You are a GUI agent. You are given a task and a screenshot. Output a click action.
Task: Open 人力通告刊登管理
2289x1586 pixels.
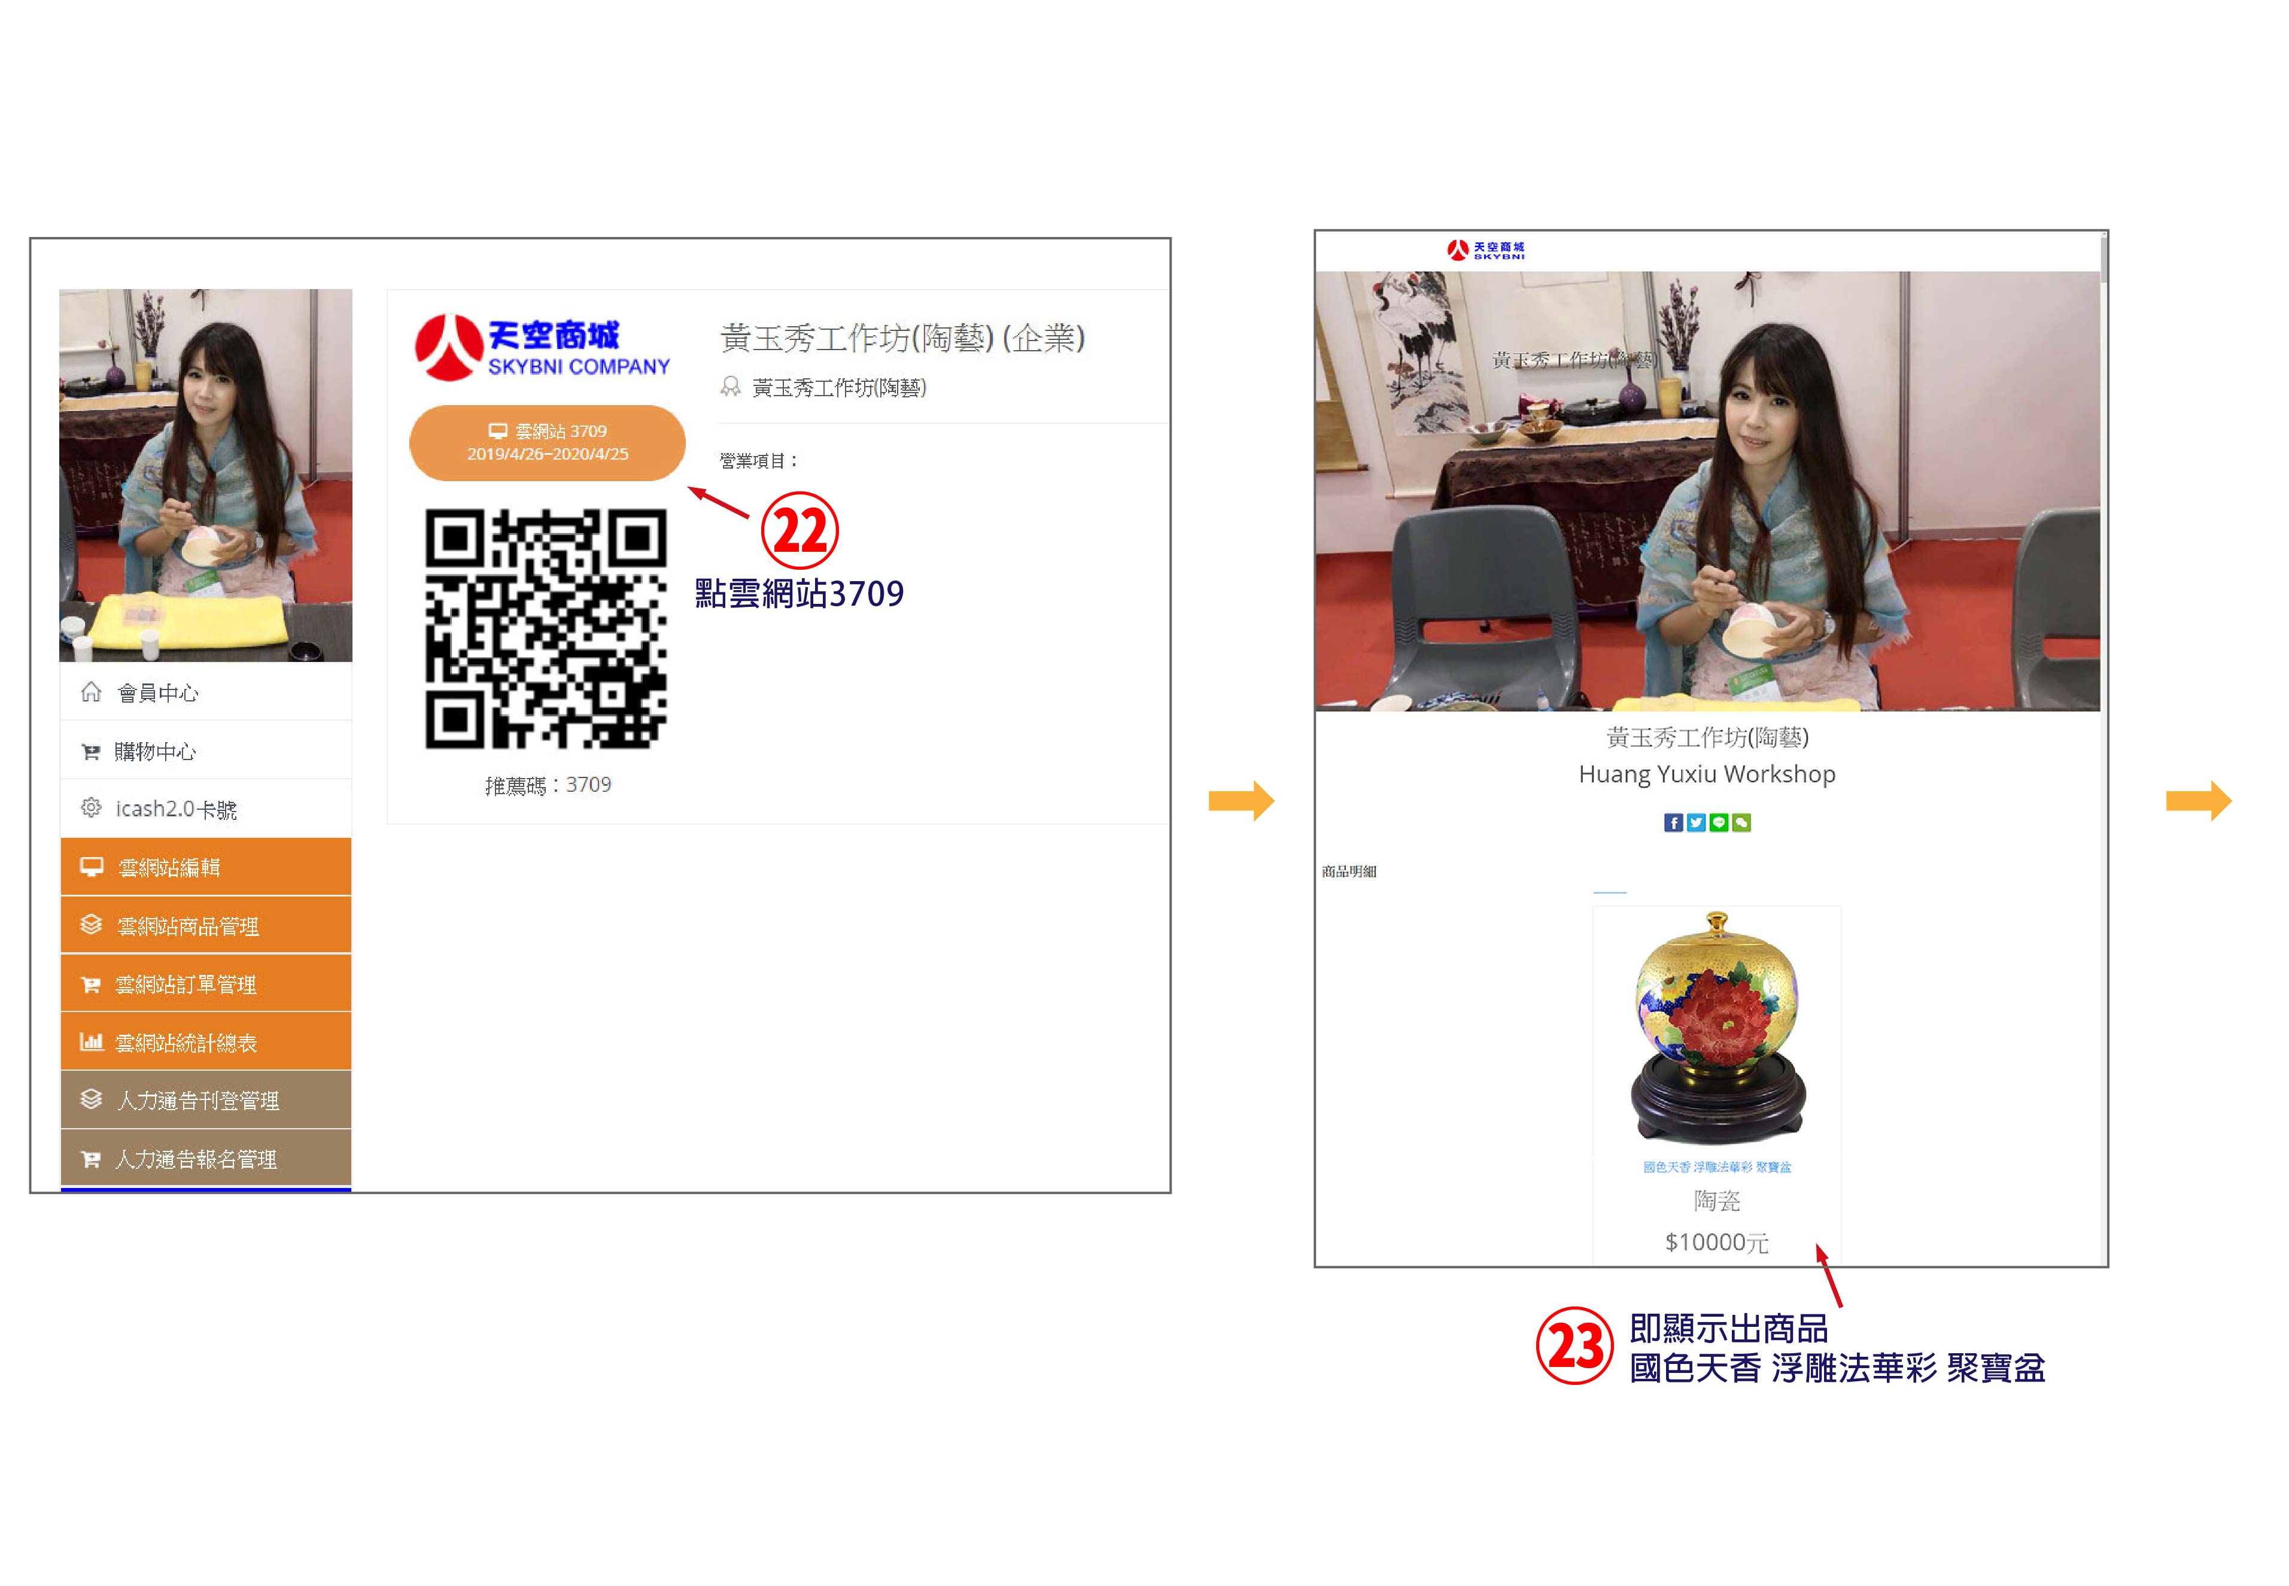pyautogui.click(x=206, y=1100)
